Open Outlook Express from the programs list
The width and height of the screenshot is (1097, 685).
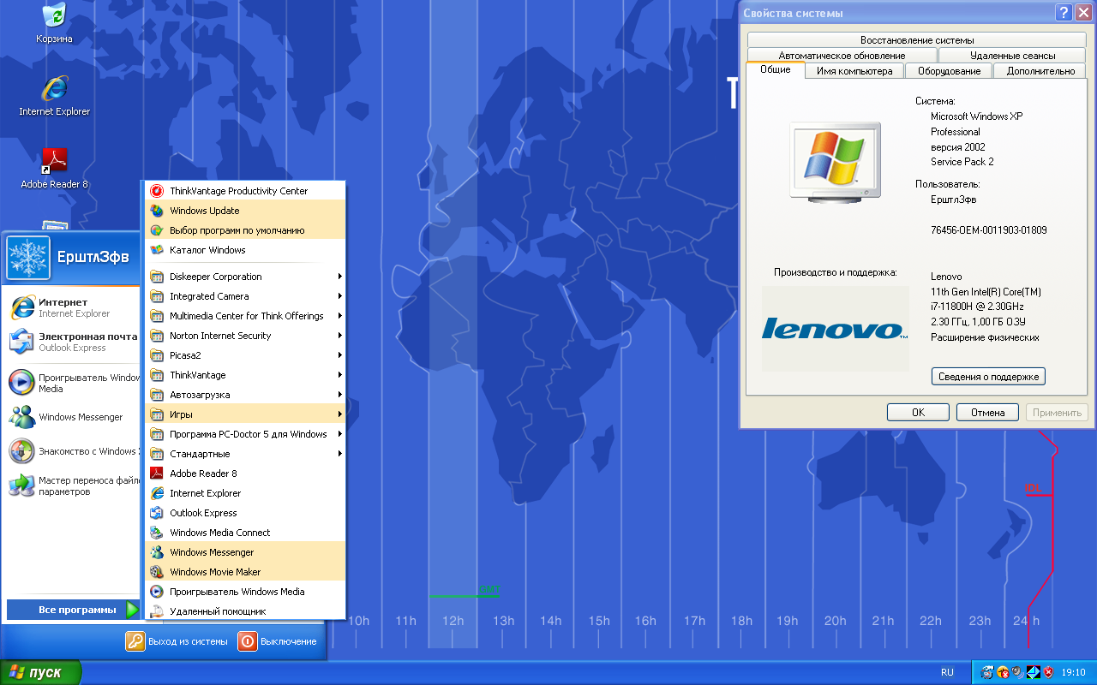203,513
